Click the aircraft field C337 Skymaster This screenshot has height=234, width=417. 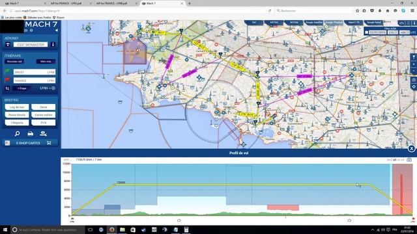tap(31, 45)
